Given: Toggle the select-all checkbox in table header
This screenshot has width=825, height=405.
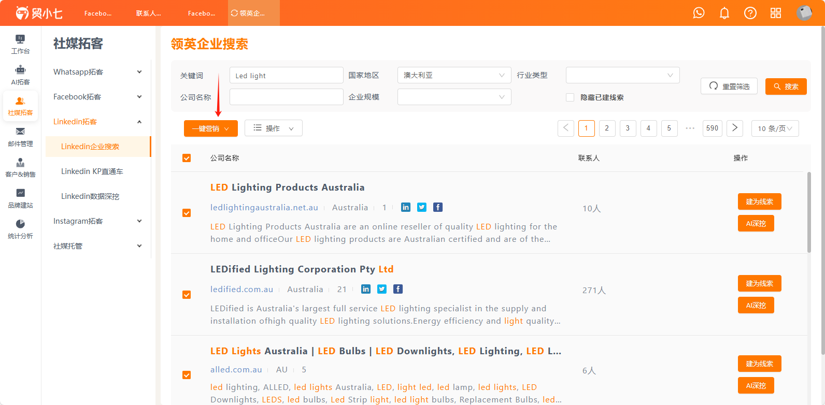Looking at the screenshot, I should tap(187, 158).
